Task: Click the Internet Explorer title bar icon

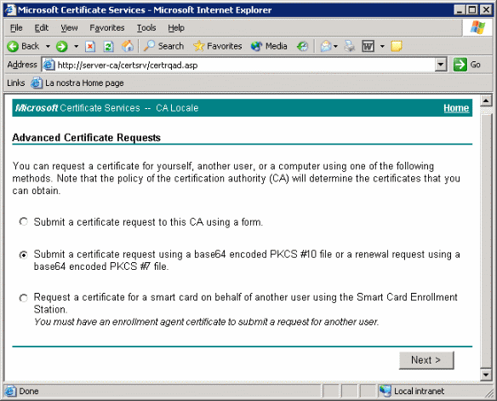Action: coord(10,10)
